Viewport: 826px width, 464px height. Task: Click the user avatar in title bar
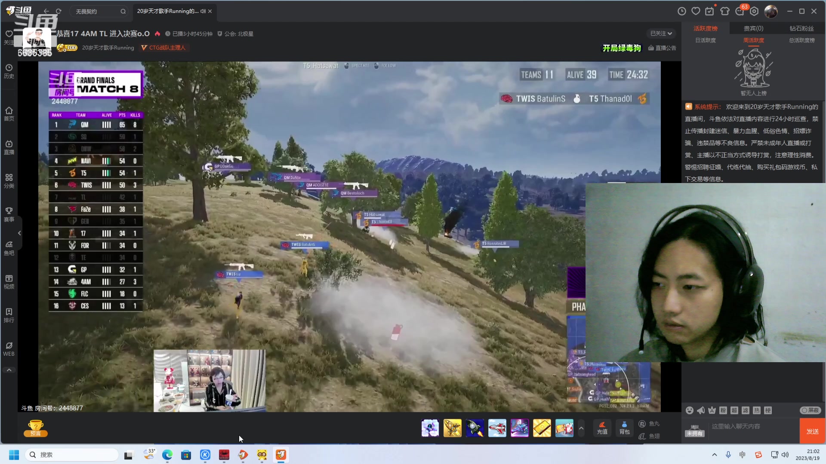pos(771,11)
